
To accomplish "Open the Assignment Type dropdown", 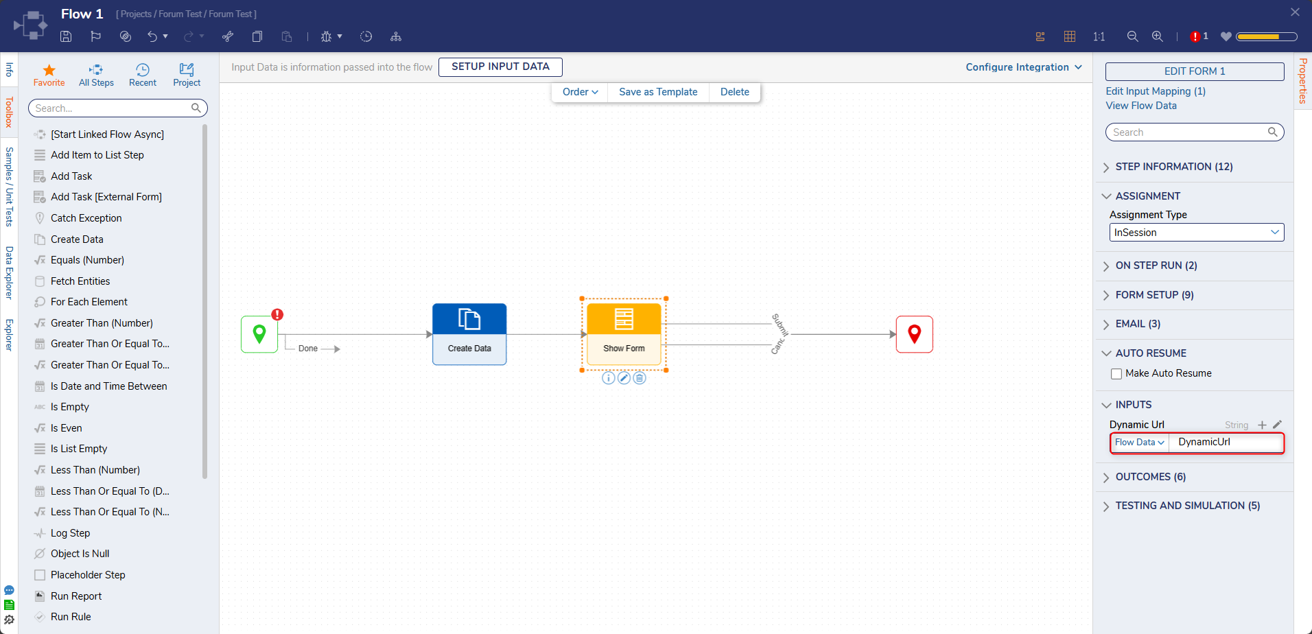I will 1196,233.
